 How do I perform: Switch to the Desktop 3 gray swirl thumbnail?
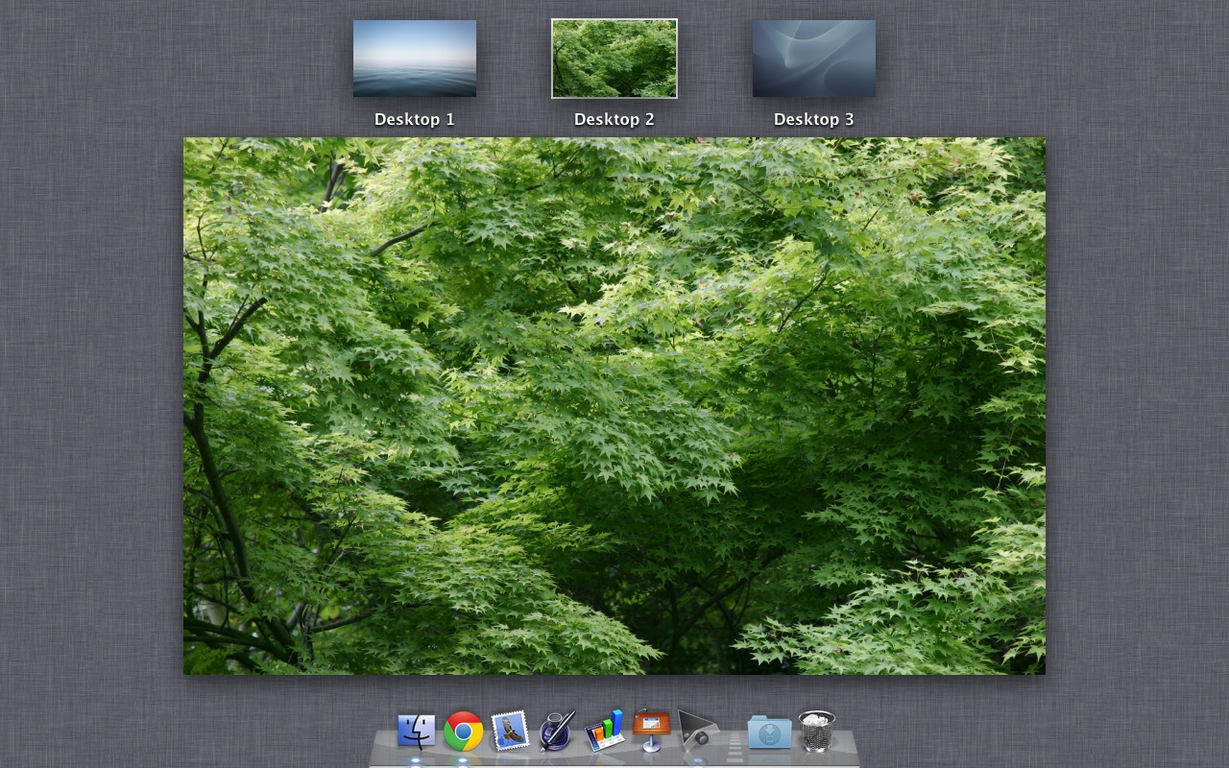[x=814, y=59]
